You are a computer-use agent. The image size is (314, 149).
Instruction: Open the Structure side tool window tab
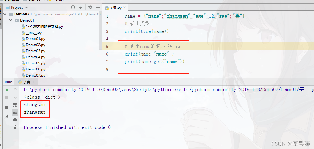1,133
